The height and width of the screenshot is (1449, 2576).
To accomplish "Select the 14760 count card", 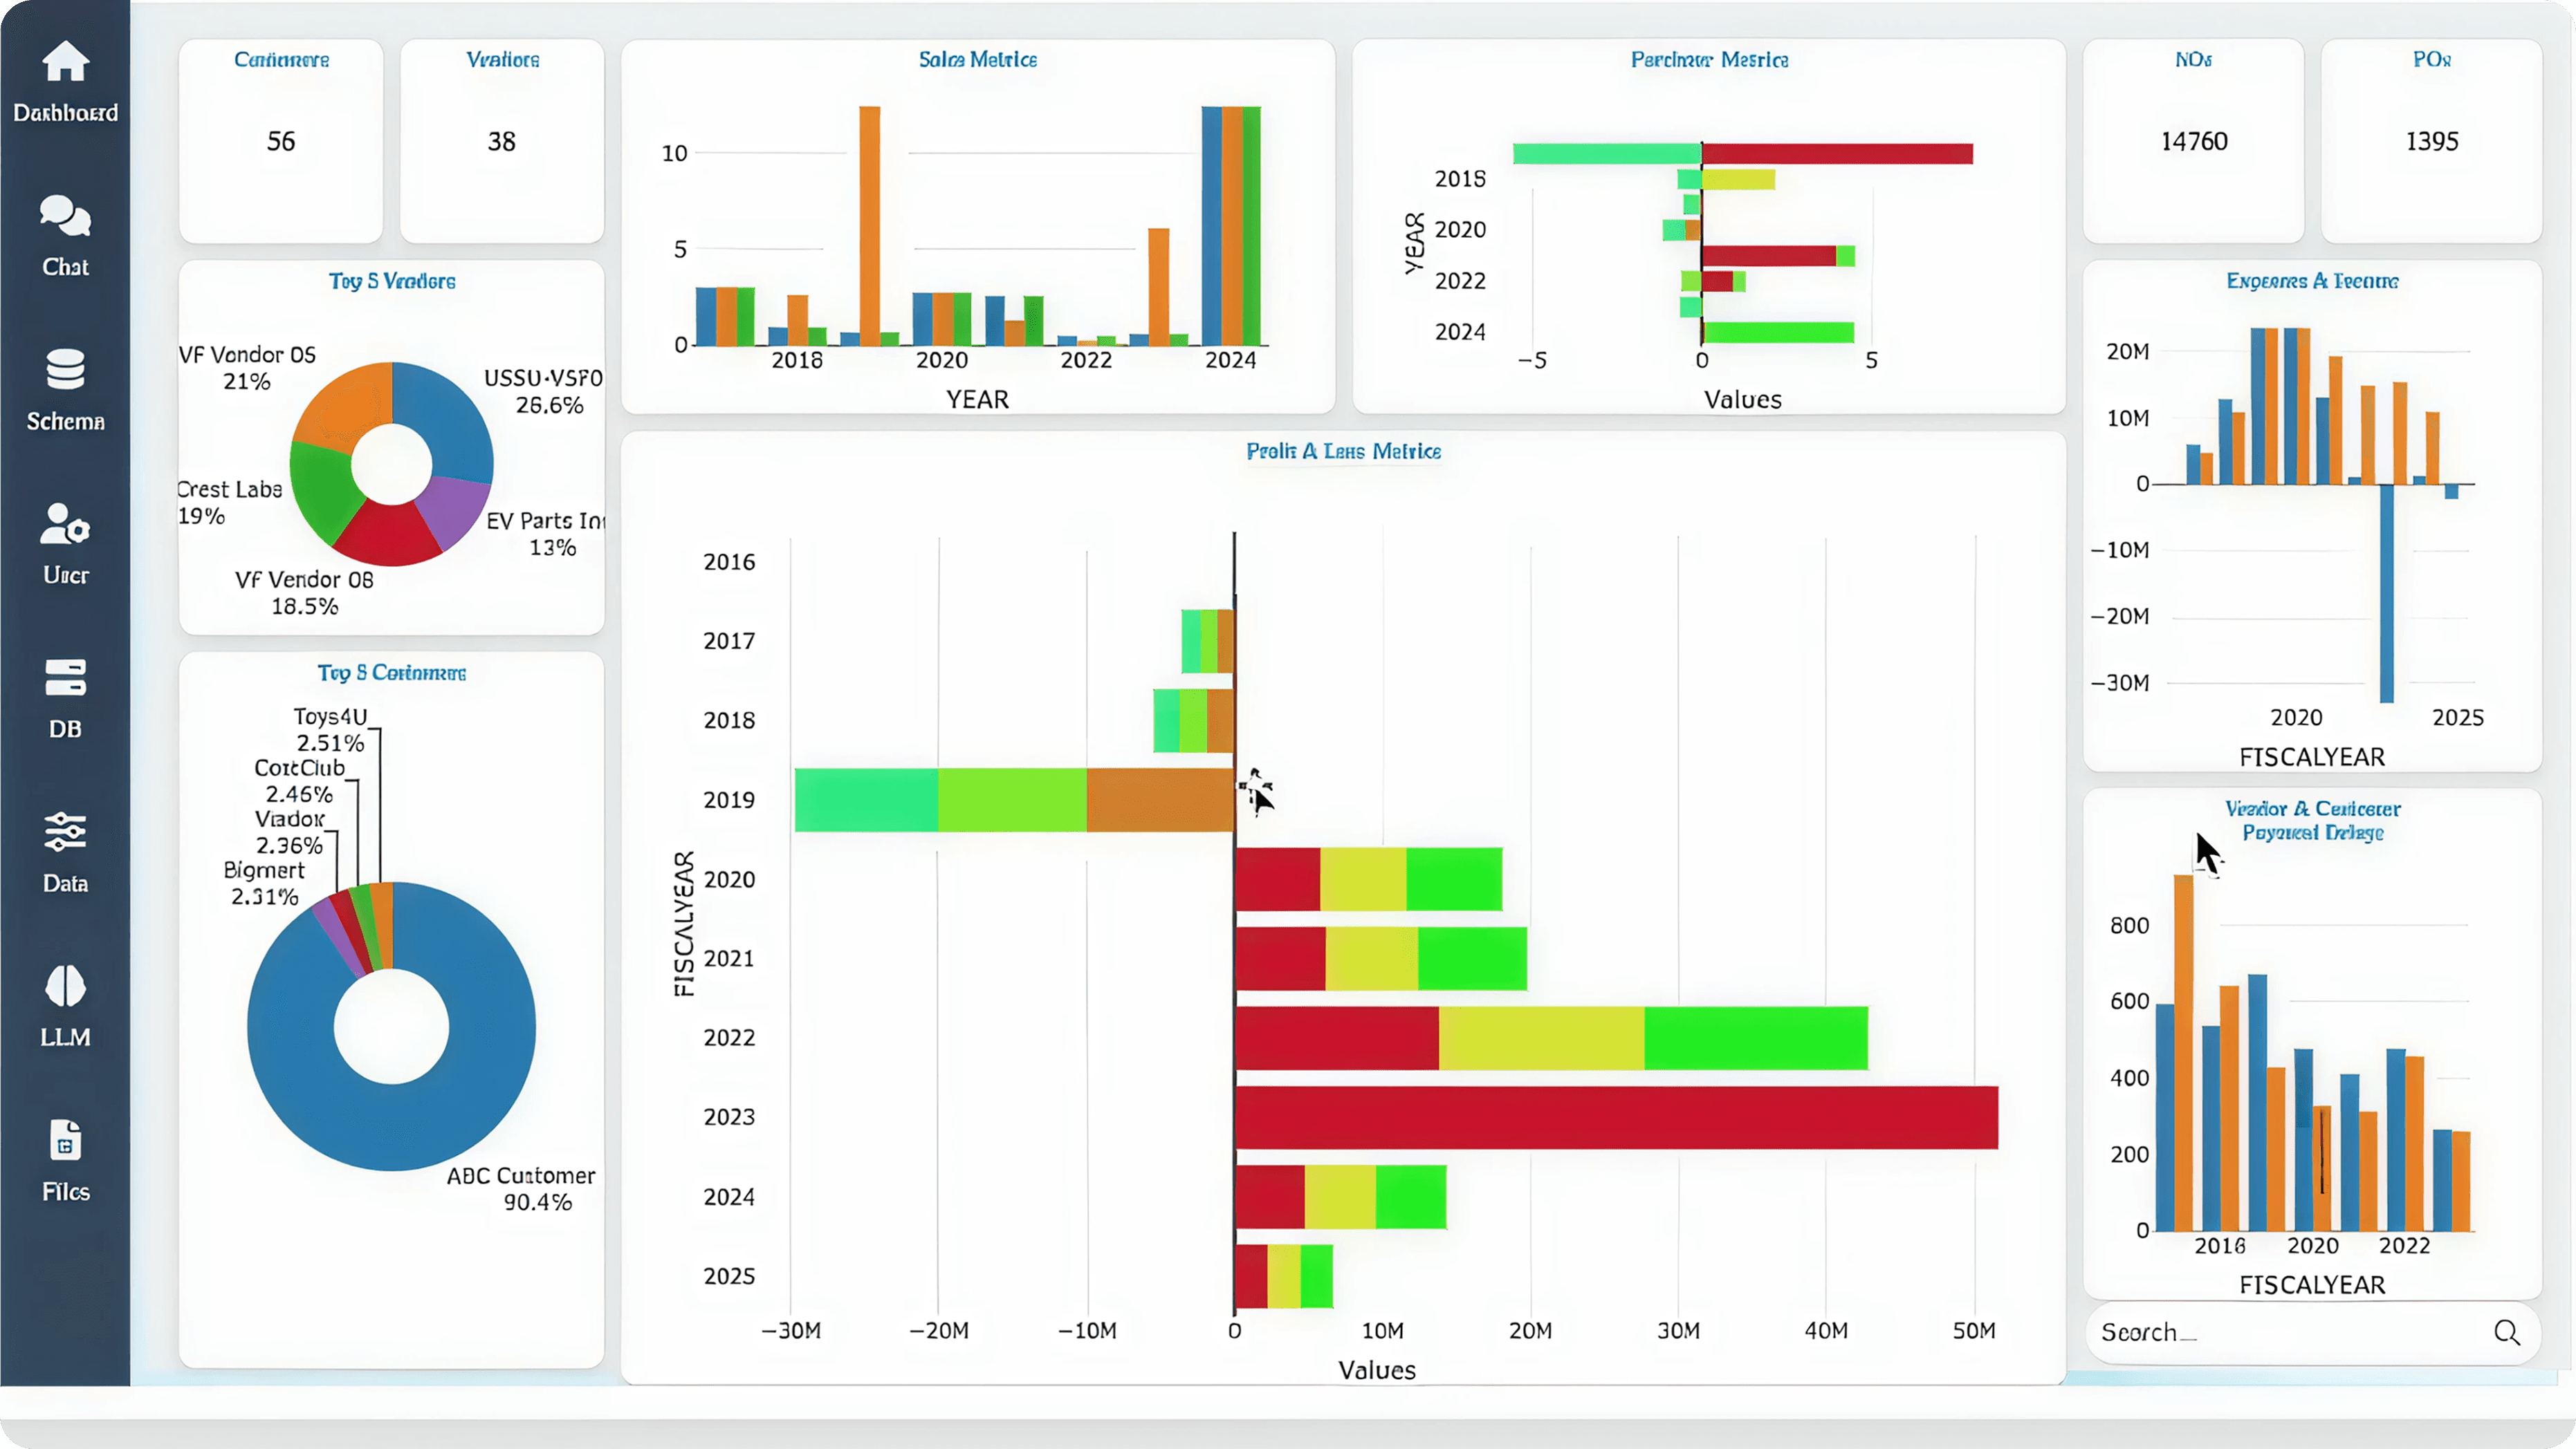I will pyautogui.click(x=2193, y=141).
